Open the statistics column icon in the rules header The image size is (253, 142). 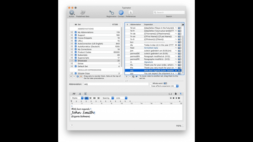tap(183, 24)
